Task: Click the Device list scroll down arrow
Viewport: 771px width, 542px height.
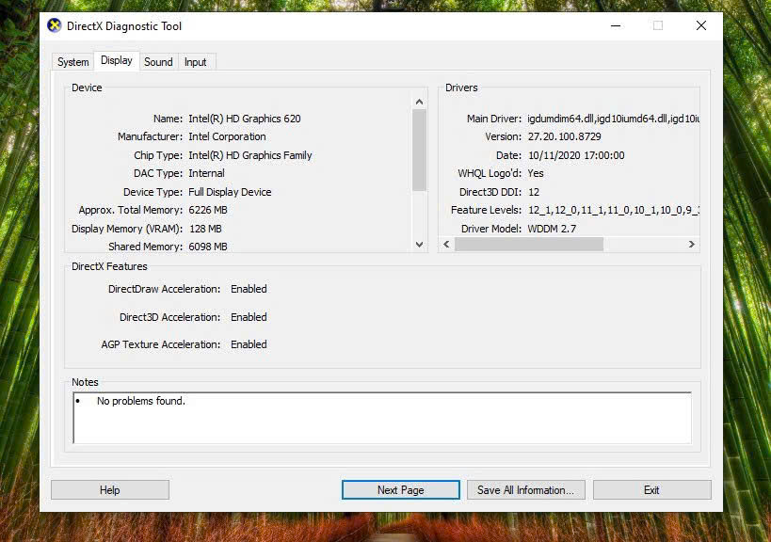Action: [420, 245]
